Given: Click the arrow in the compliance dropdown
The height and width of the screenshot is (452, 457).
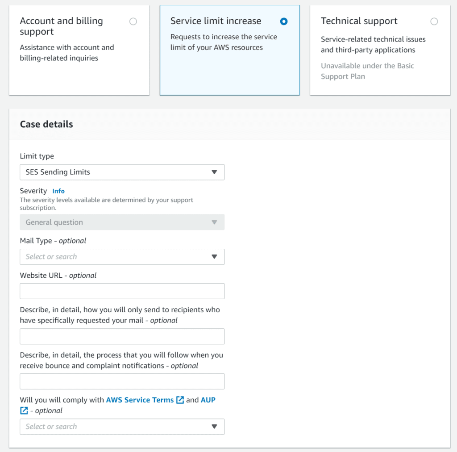Looking at the screenshot, I should point(214,427).
